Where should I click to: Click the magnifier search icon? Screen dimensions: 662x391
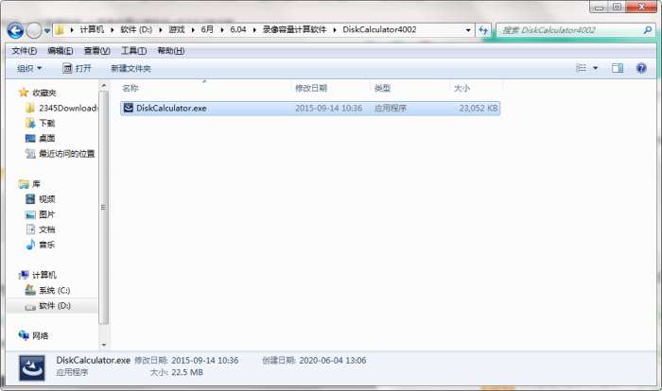pos(647,30)
